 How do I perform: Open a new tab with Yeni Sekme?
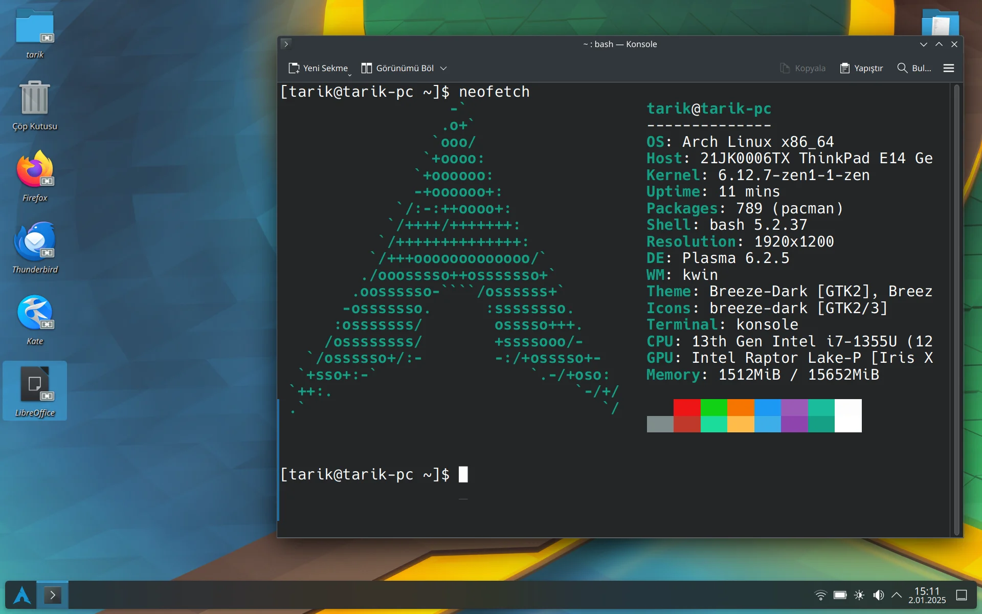tap(318, 68)
